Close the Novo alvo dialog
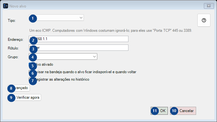Viewport: 217px width, 122px height. point(209,6)
